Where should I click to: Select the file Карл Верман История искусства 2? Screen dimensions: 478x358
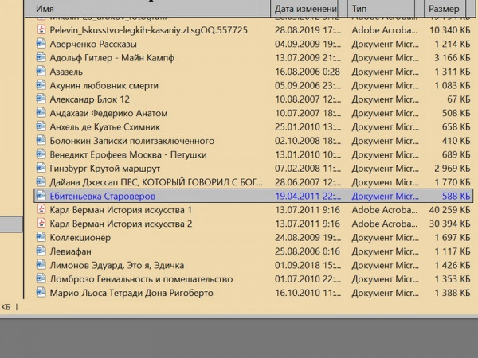coord(121,224)
